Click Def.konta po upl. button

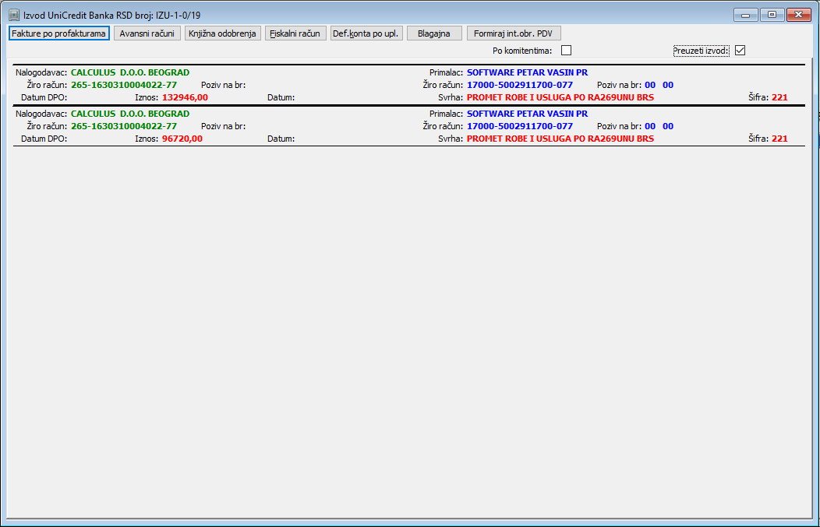coord(366,33)
